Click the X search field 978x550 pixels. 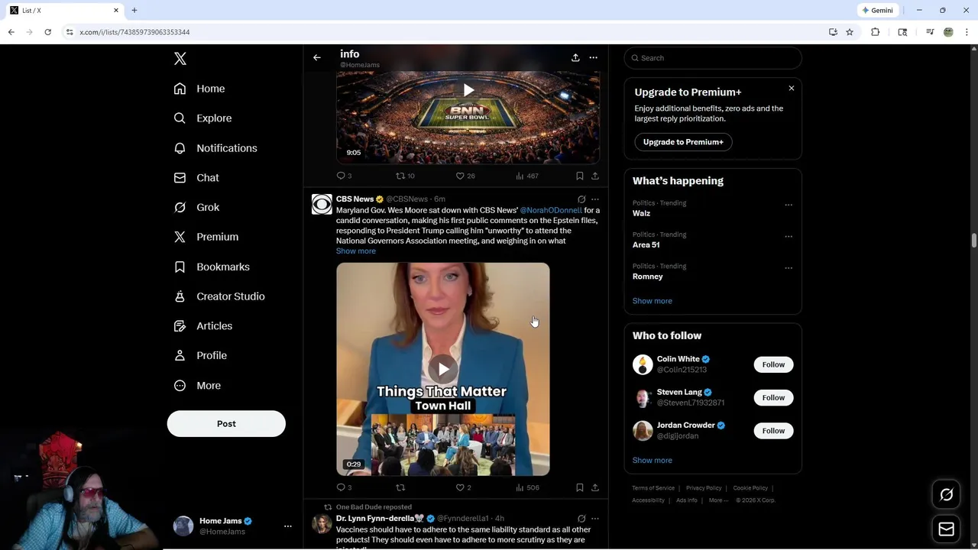tap(713, 58)
